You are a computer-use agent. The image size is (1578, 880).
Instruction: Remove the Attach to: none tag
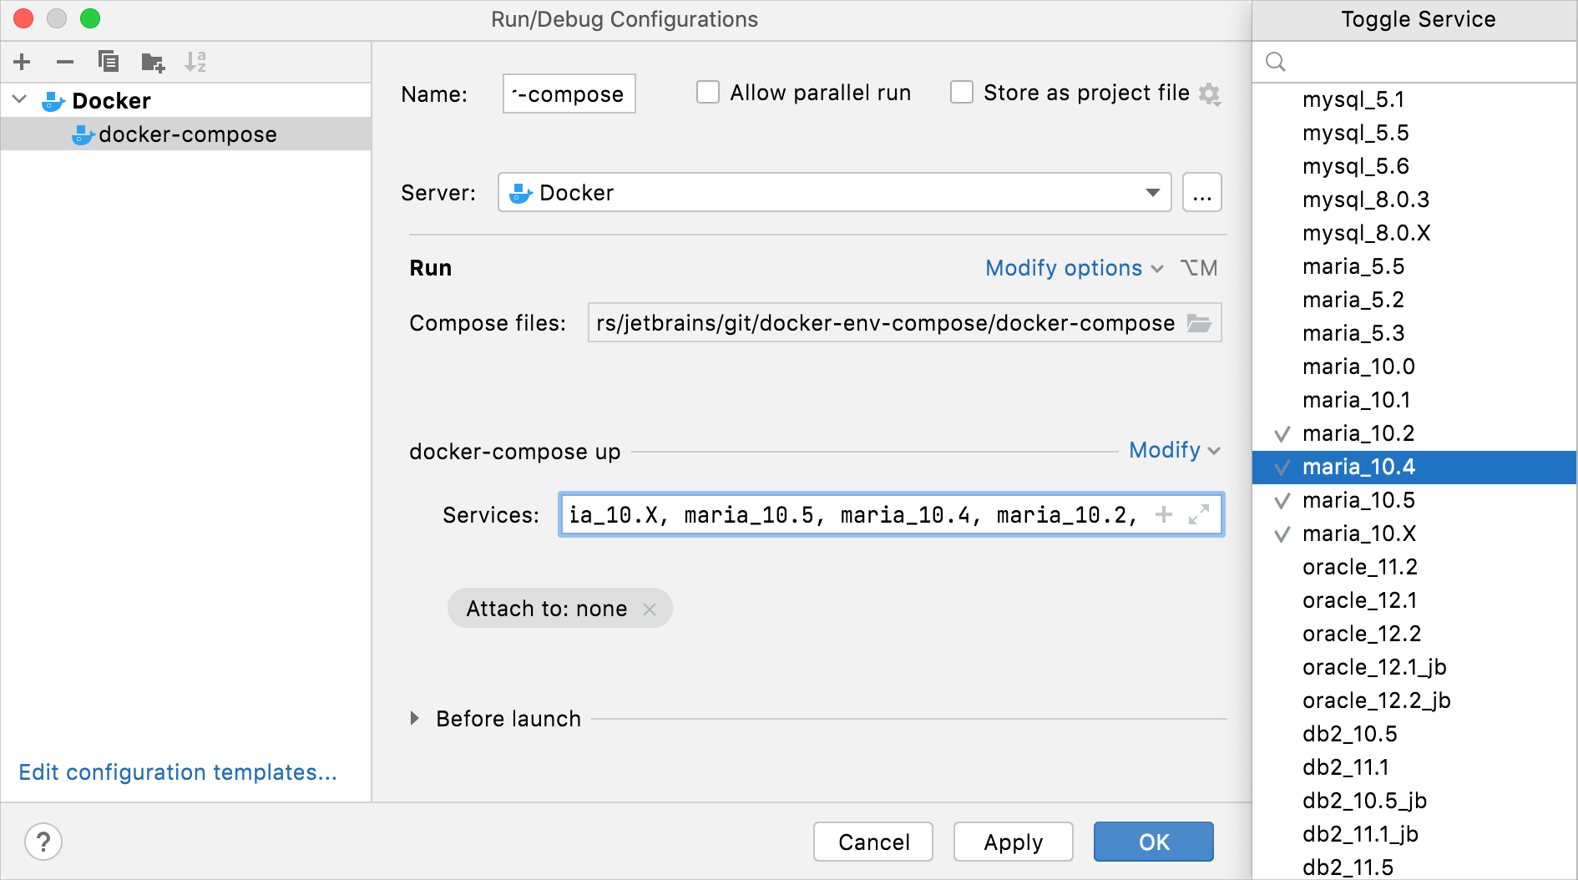(x=650, y=609)
